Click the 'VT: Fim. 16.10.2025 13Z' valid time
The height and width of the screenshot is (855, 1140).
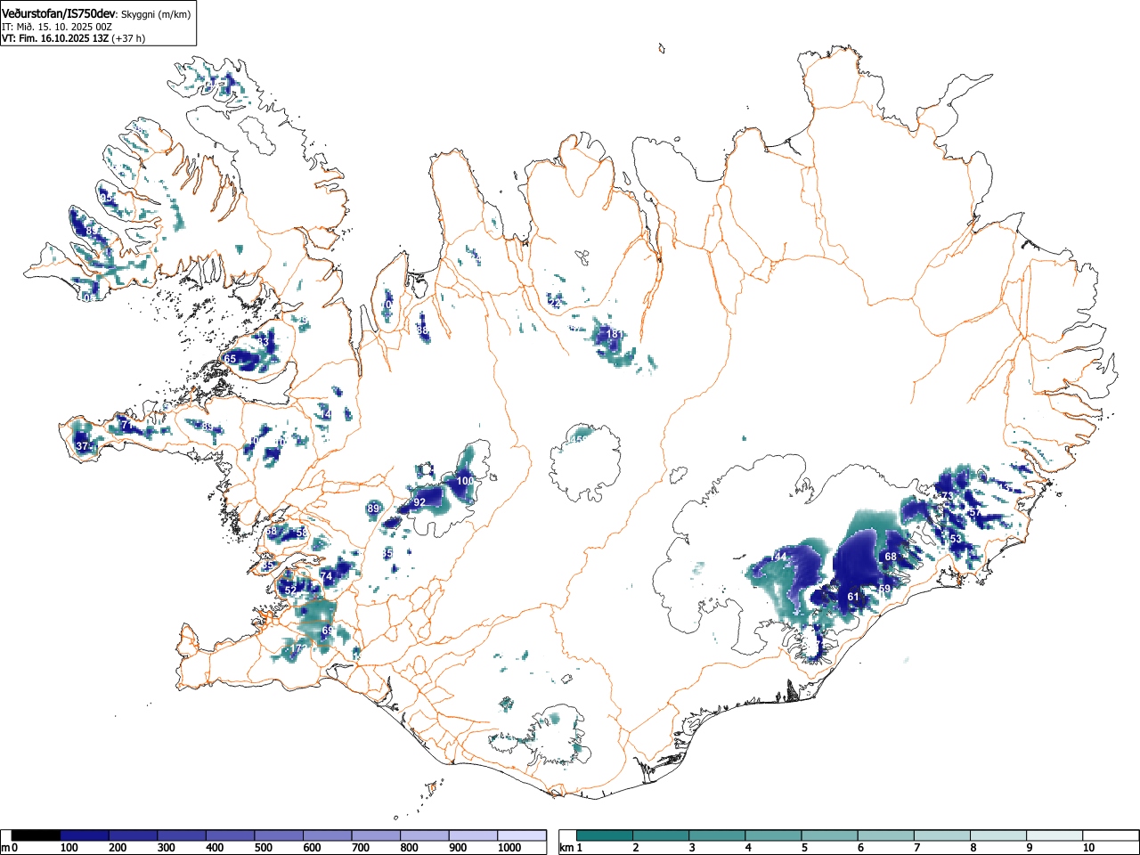(55, 38)
